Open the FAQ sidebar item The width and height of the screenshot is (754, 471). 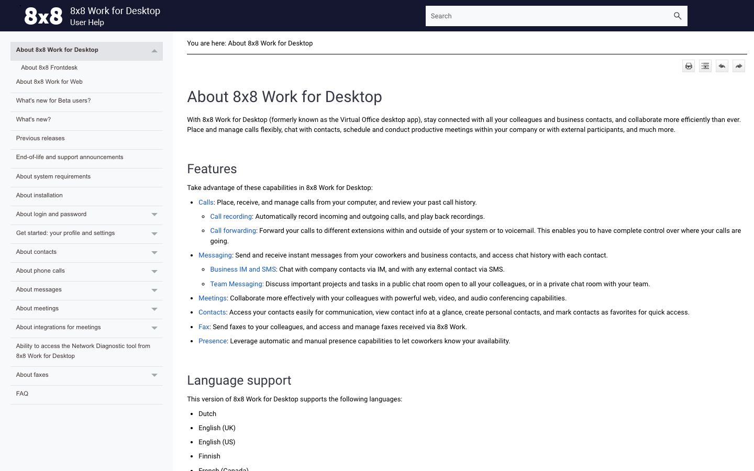click(22, 394)
